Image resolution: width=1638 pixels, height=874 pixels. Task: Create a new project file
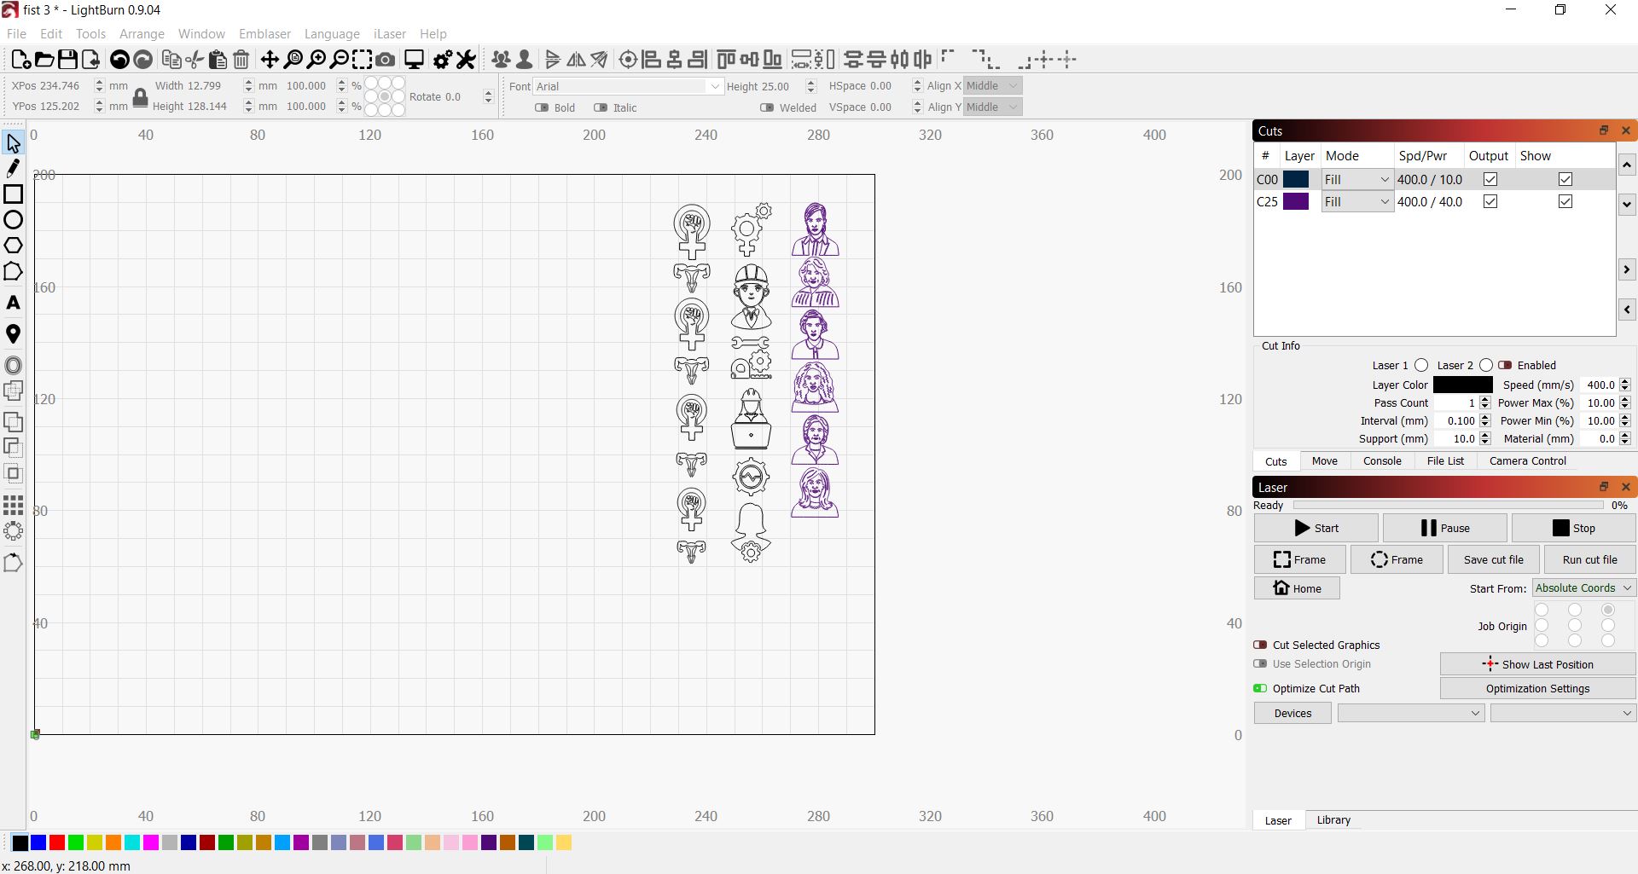click(x=20, y=60)
